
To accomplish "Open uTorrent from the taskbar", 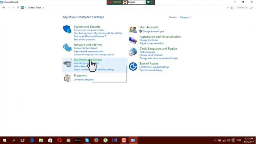I will click(106, 140).
